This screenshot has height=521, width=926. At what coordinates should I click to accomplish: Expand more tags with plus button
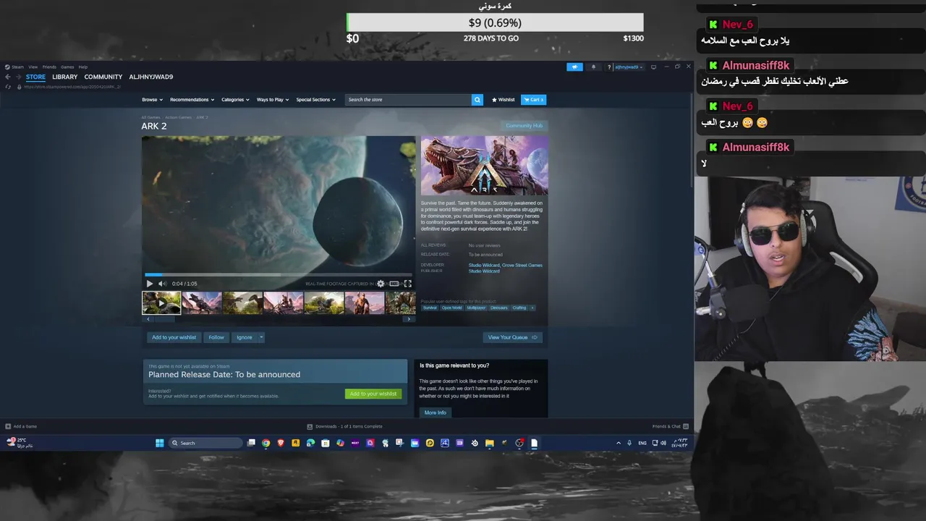(x=532, y=308)
